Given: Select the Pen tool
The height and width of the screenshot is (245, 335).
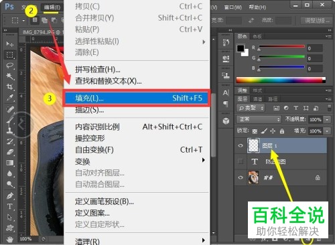Looking at the screenshot, I should [x=10, y=196].
